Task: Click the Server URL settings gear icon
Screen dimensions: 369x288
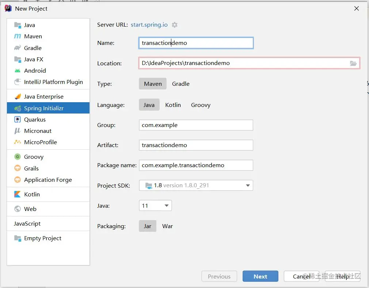Action: [x=175, y=25]
